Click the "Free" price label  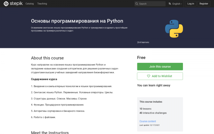point(141,58)
